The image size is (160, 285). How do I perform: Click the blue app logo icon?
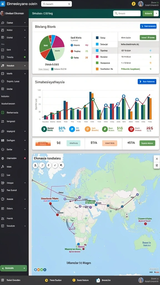click(2, 4)
